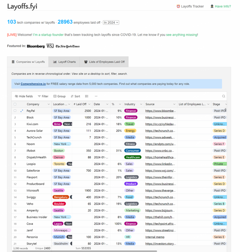
Task: Click the Series F stage tag for Noom
Action: 219,144
